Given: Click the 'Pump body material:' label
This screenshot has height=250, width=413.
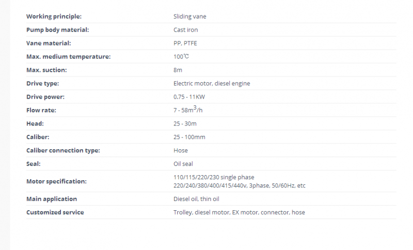Looking at the screenshot, I should [58, 30].
